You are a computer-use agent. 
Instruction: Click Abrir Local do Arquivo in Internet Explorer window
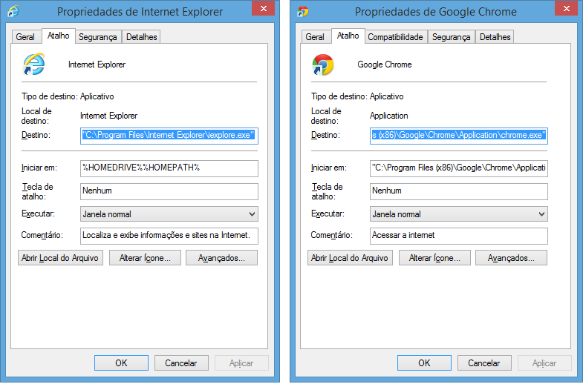point(60,258)
